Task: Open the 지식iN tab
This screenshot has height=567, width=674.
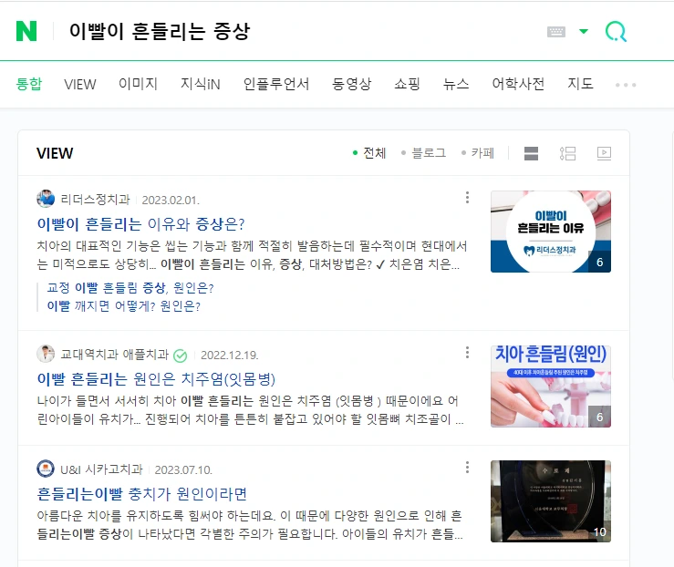Action: pos(201,84)
